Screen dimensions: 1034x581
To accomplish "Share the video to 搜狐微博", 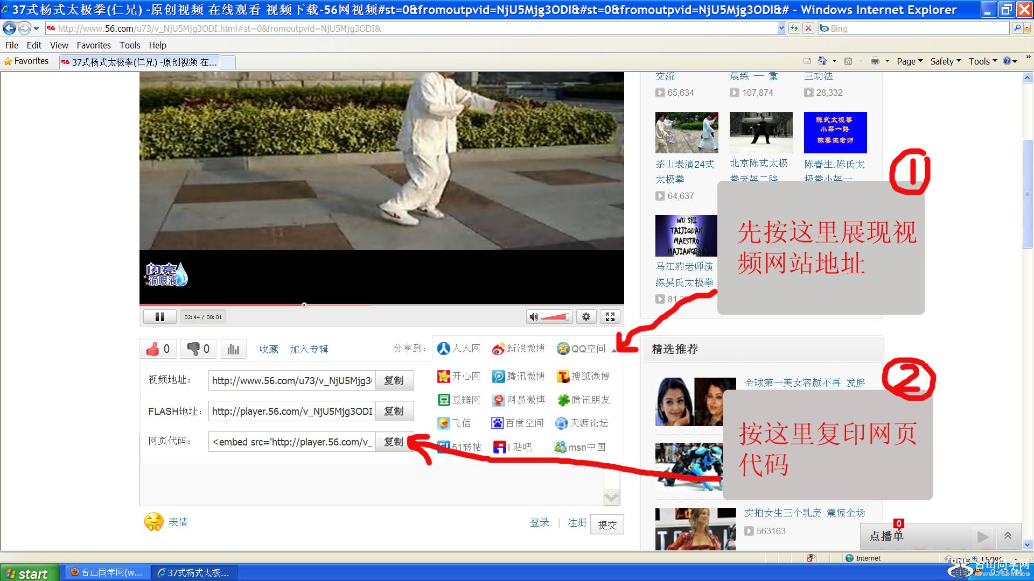I will pos(583,376).
